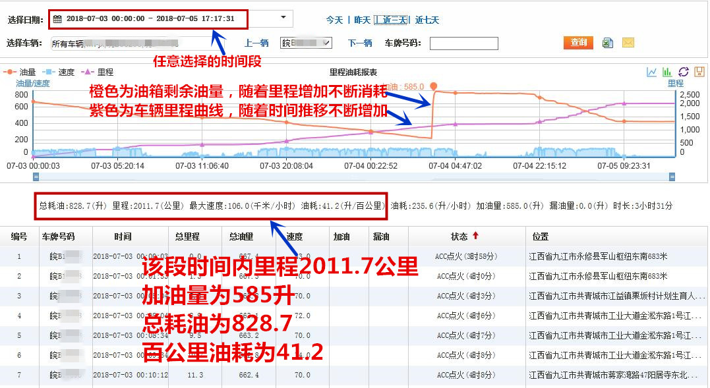Click the yellow envelope mail icon
This screenshot has height=388, width=710.
point(628,43)
